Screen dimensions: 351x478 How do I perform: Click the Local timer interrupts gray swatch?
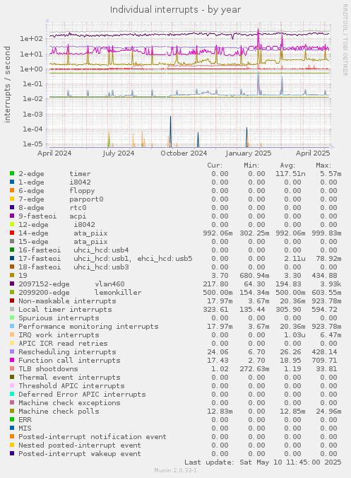coord(12,309)
